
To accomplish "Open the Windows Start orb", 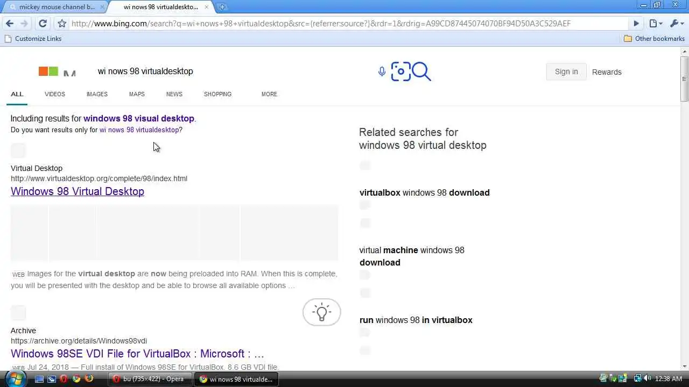I will tap(15, 378).
